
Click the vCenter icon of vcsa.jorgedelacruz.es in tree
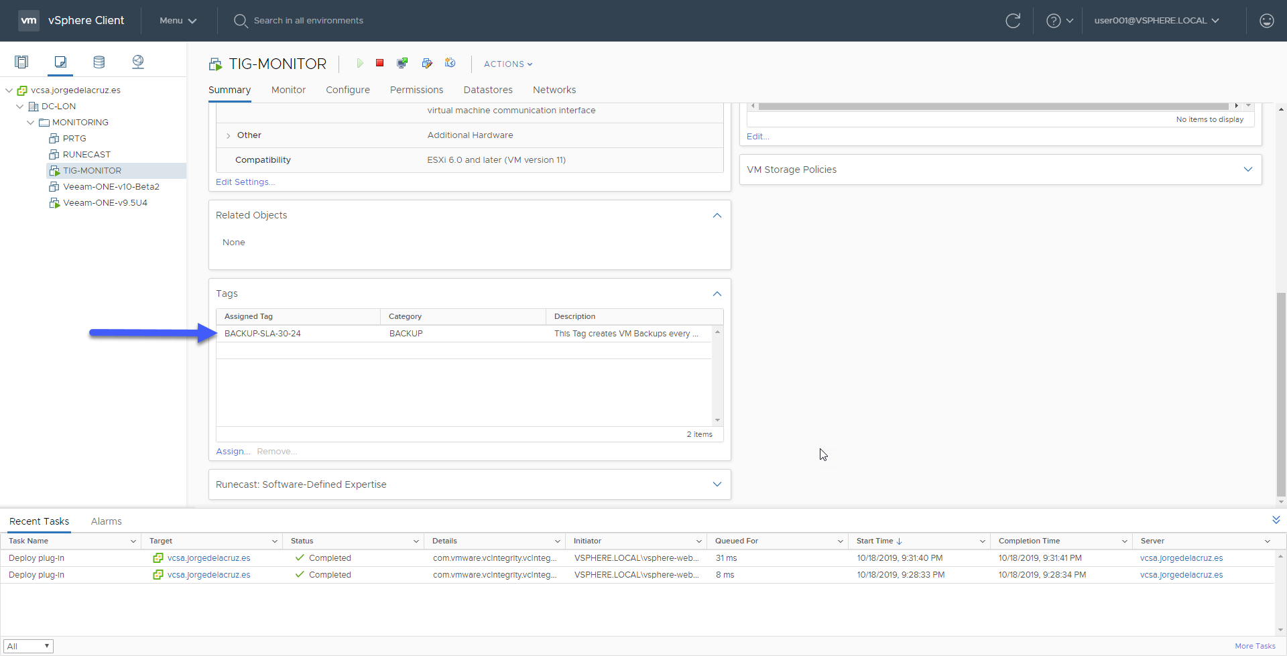tap(22, 90)
